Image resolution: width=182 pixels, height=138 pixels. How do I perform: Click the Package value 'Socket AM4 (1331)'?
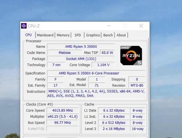(81, 59)
